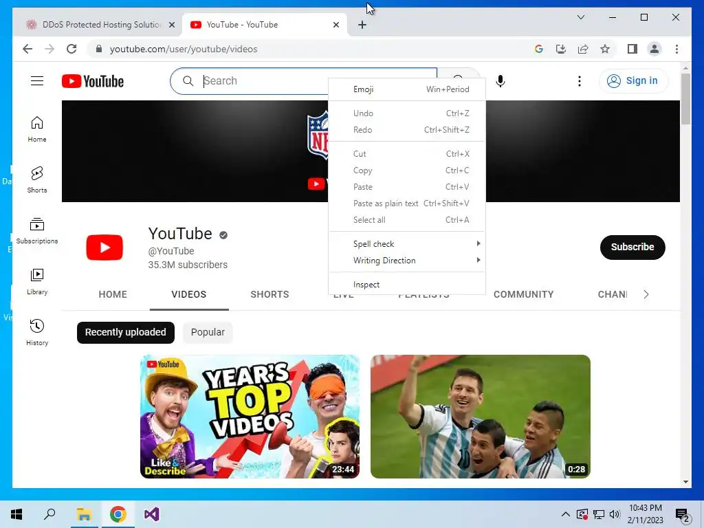The width and height of the screenshot is (704, 528).
Task: Share this page icon
Action: click(583, 49)
